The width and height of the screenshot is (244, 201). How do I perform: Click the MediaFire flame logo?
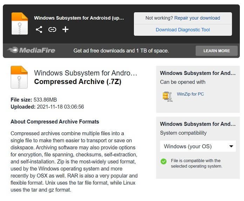[x=13, y=50]
